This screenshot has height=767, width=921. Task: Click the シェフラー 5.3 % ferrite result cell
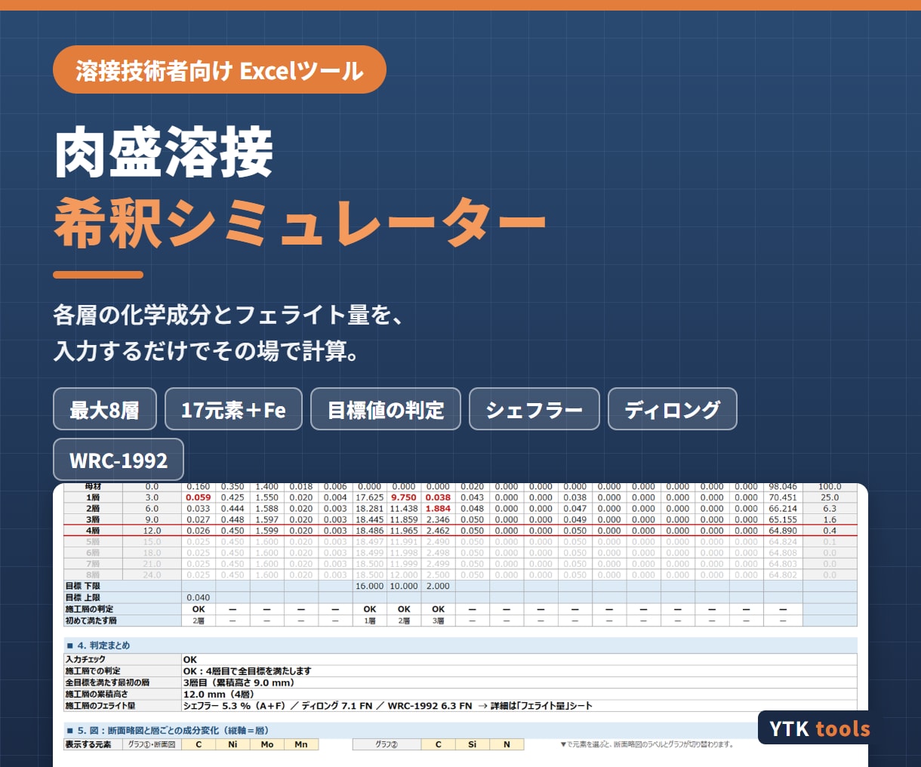pyautogui.click(x=519, y=706)
